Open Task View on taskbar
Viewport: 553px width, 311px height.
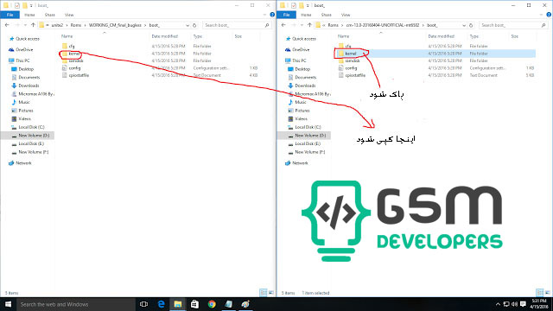click(x=144, y=304)
